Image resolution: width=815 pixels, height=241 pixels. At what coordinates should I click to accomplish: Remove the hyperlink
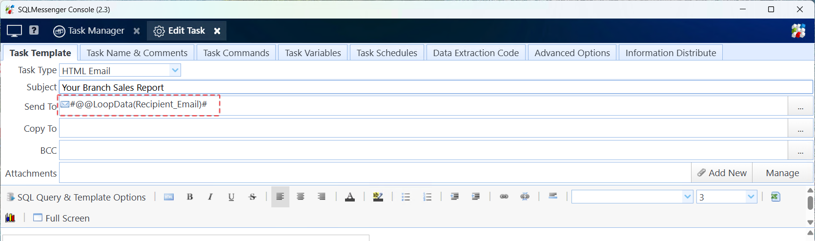[525, 197]
